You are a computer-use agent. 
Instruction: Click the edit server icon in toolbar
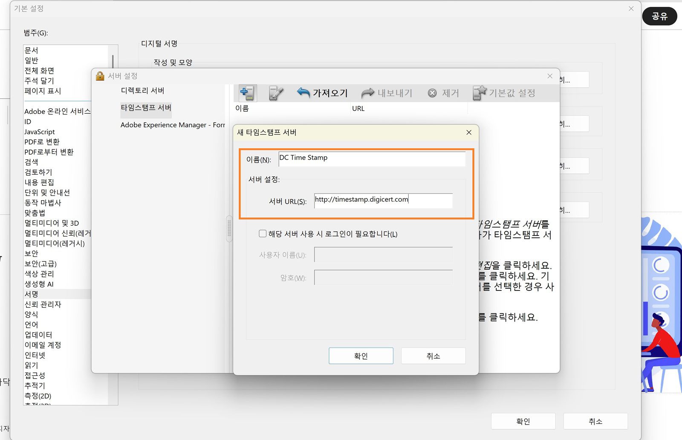pyautogui.click(x=276, y=93)
